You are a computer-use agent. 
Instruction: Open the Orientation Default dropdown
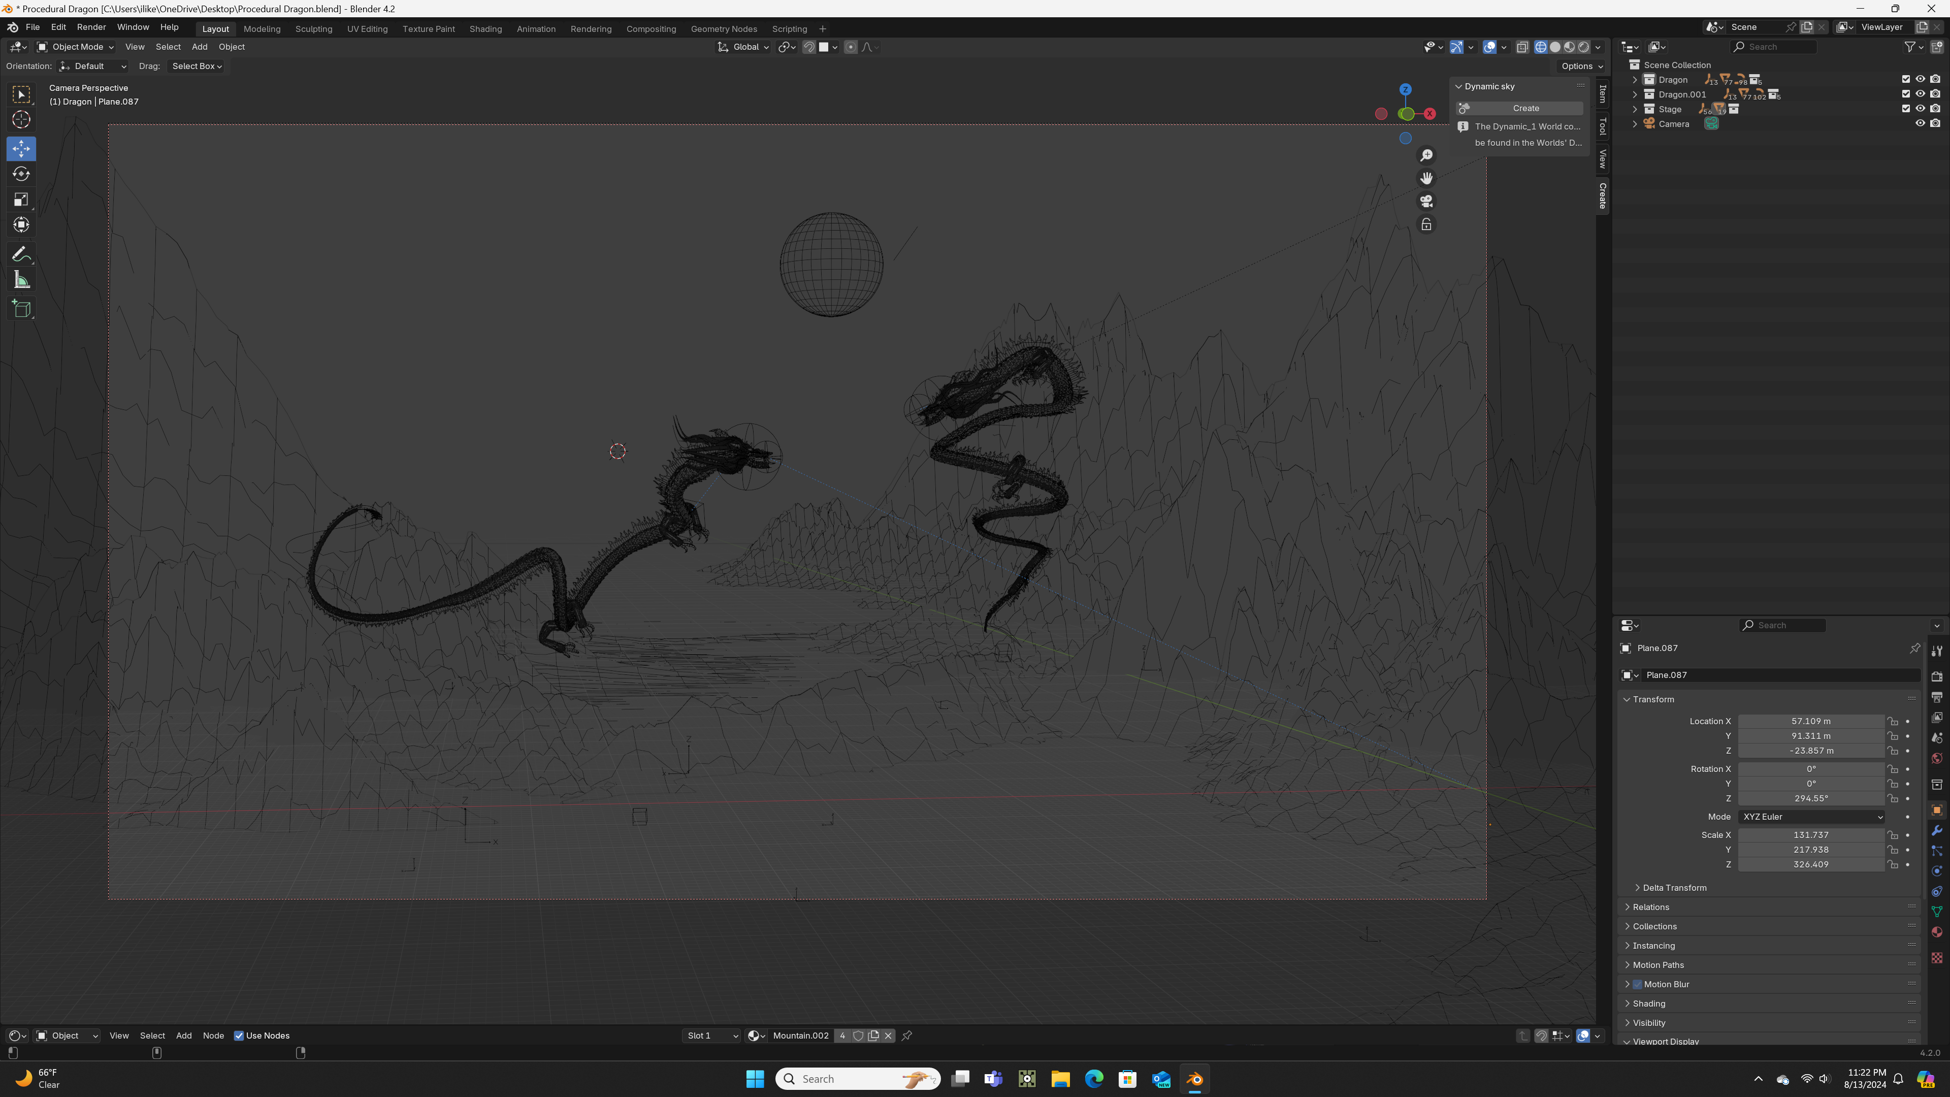tap(93, 66)
